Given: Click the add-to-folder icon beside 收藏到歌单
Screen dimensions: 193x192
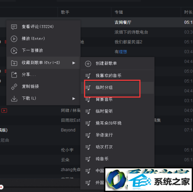Looking at the screenshot, I should coord(14,63).
